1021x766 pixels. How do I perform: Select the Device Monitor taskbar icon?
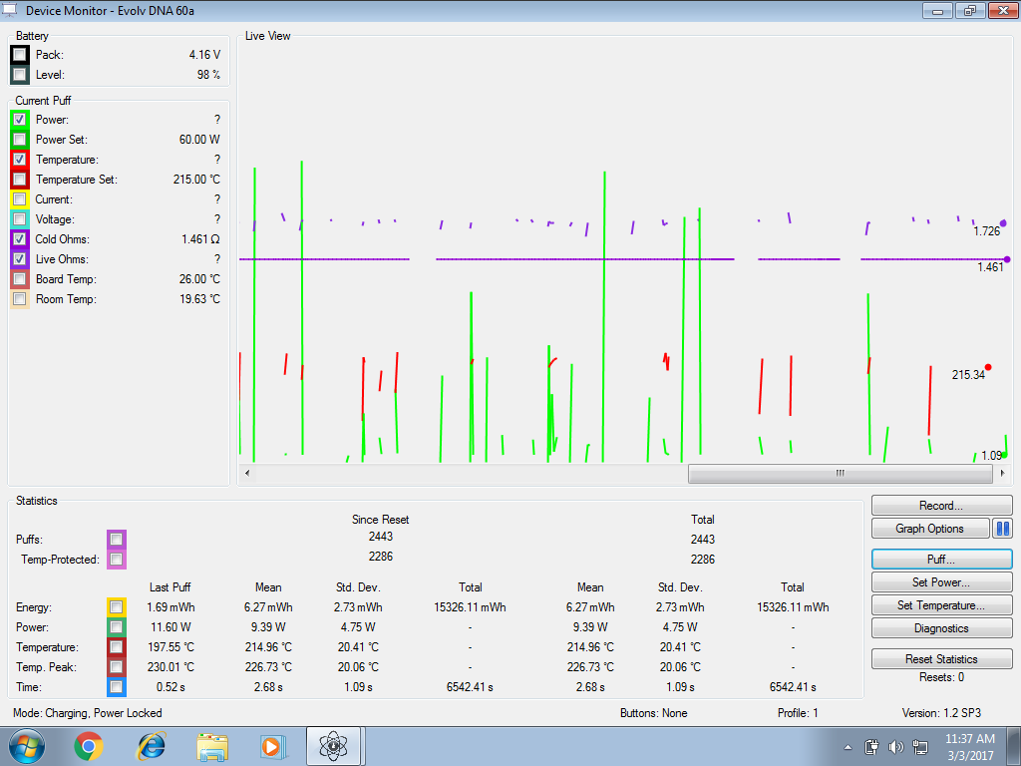click(x=333, y=746)
